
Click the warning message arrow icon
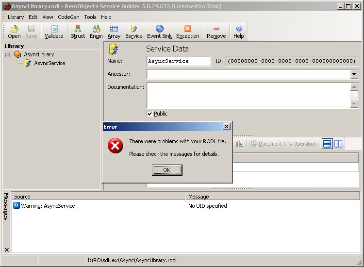[x=16, y=205]
